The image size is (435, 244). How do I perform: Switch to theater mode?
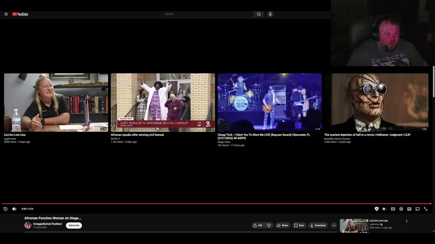click(x=409, y=209)
